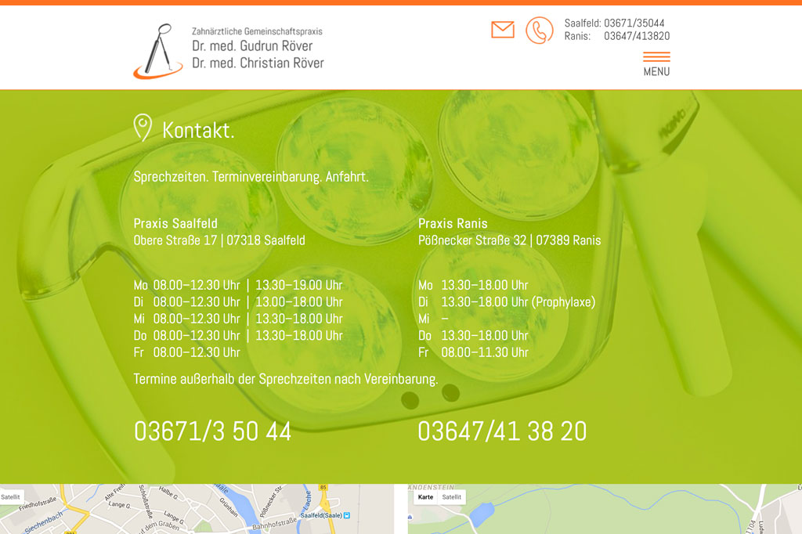This screenshot has width=802, height=534.
Task: Click "Termine außerhalb der Sprechzeiten nach Vereinbarung."
Action: click(x=286, y=379)
